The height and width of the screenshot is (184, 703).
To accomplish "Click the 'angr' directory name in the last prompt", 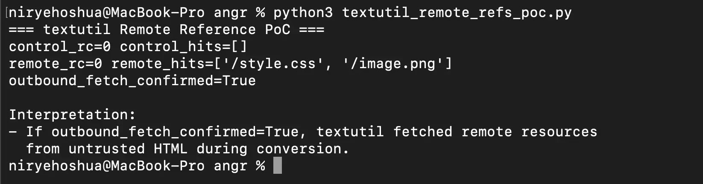I will (x=230, y=166).
